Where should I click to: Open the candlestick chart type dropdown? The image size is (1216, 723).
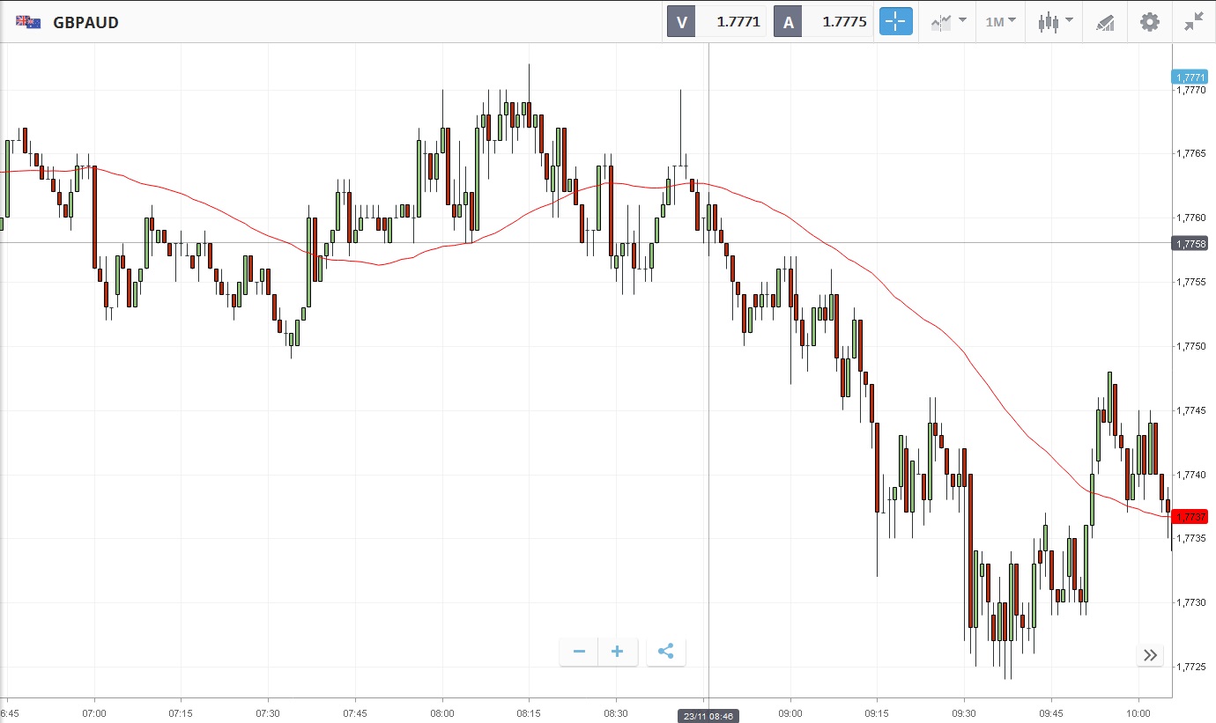click(1055, 22)
